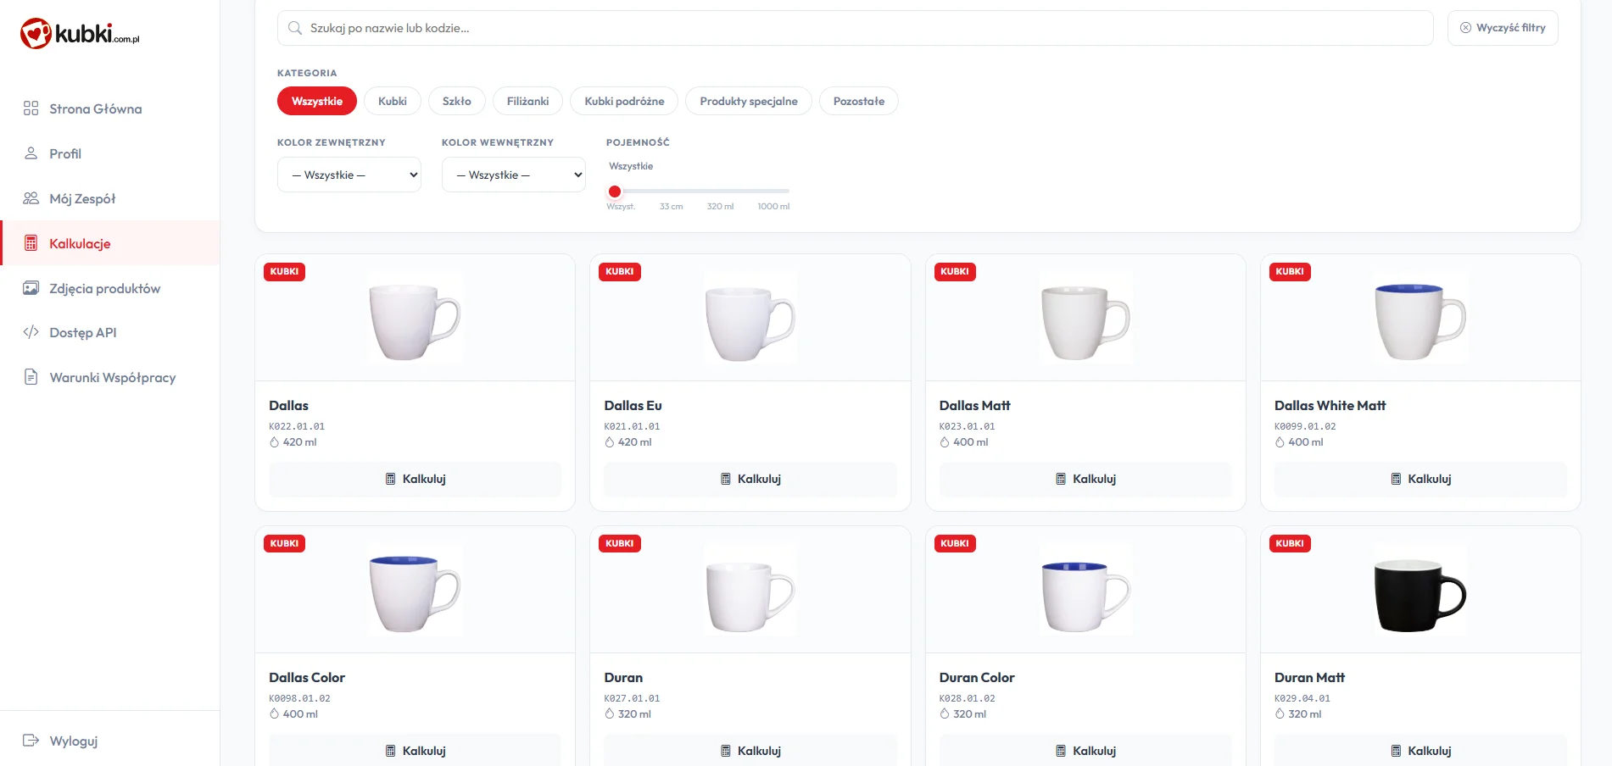Click the Mój Zespół people icon
Screen dimensions: 1612x766
(31, 198)
